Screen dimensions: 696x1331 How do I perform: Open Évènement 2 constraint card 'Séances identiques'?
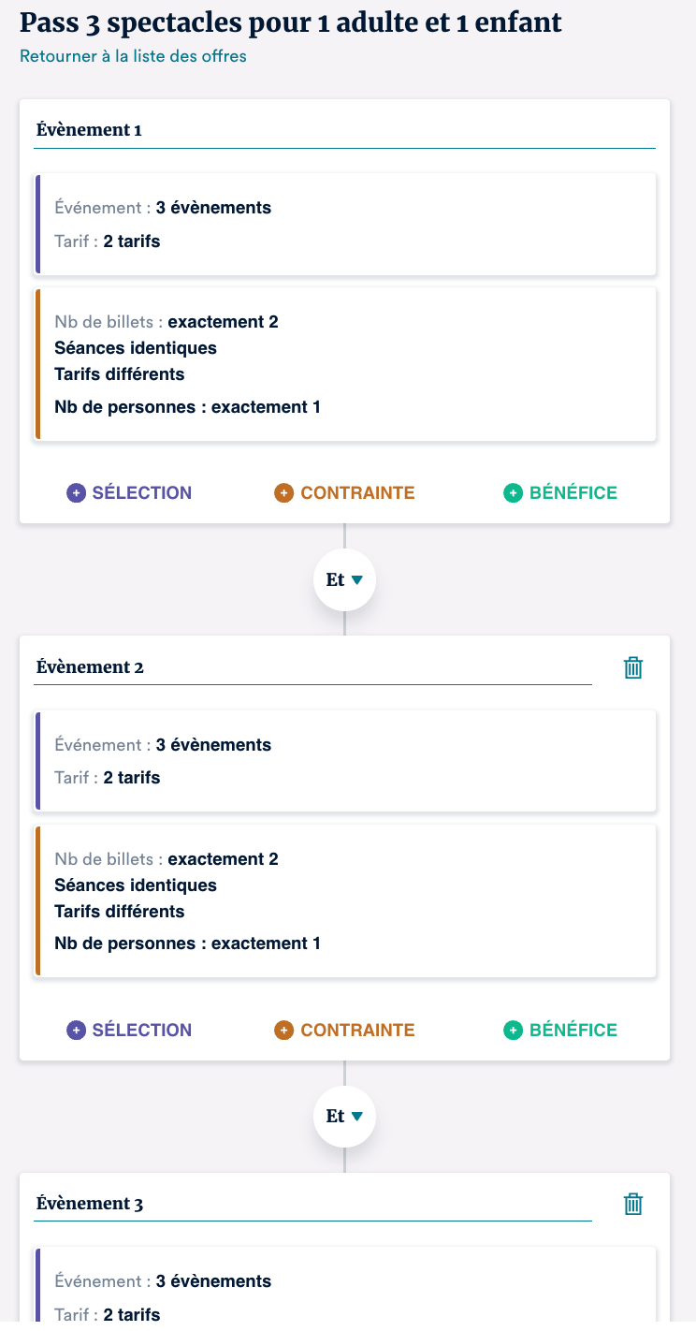tap(346, 901)
